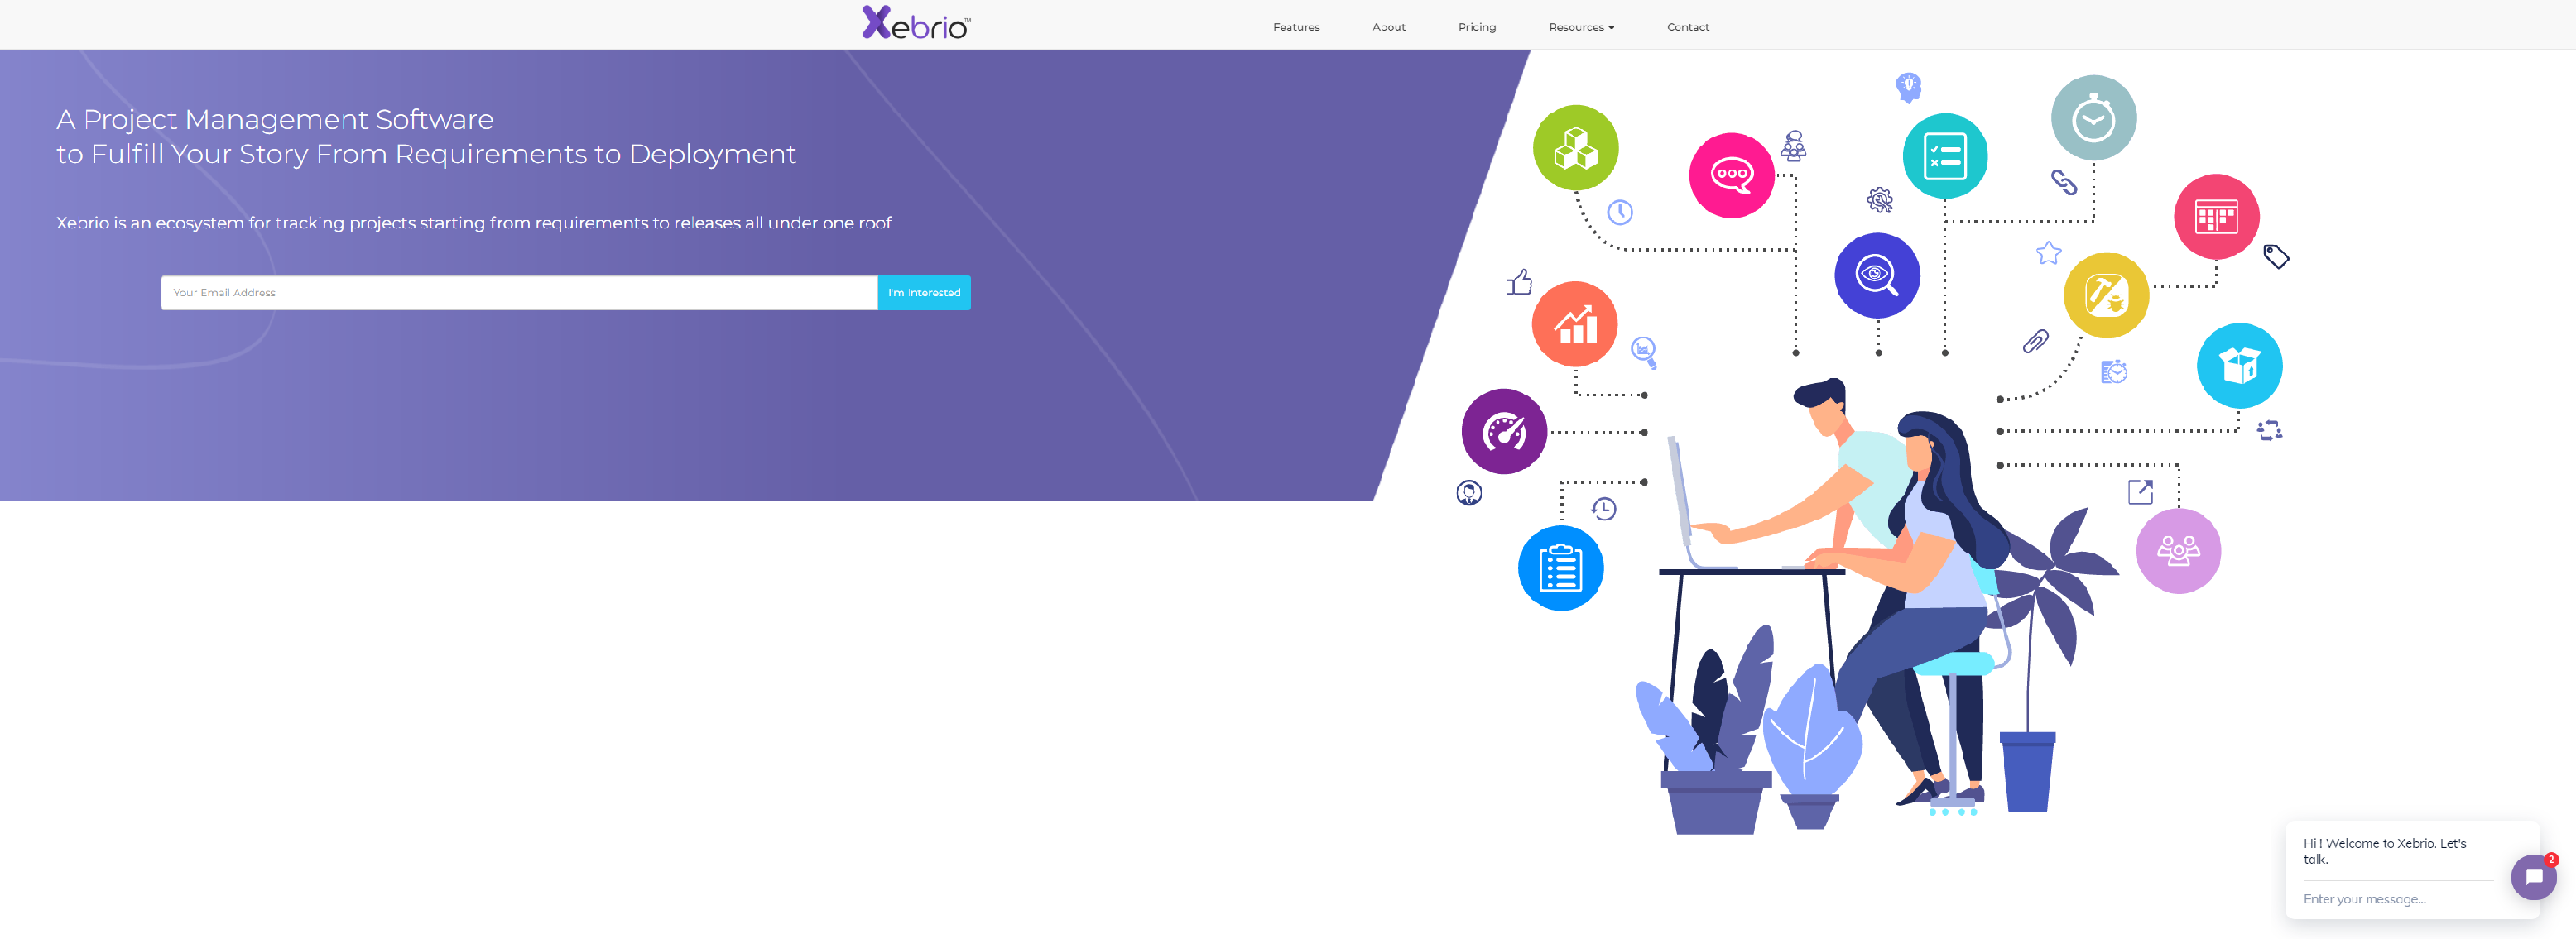Click the grey-blue stopwatch icon
This screenshot has width=2576, height=939.
tap(2094, 117)
